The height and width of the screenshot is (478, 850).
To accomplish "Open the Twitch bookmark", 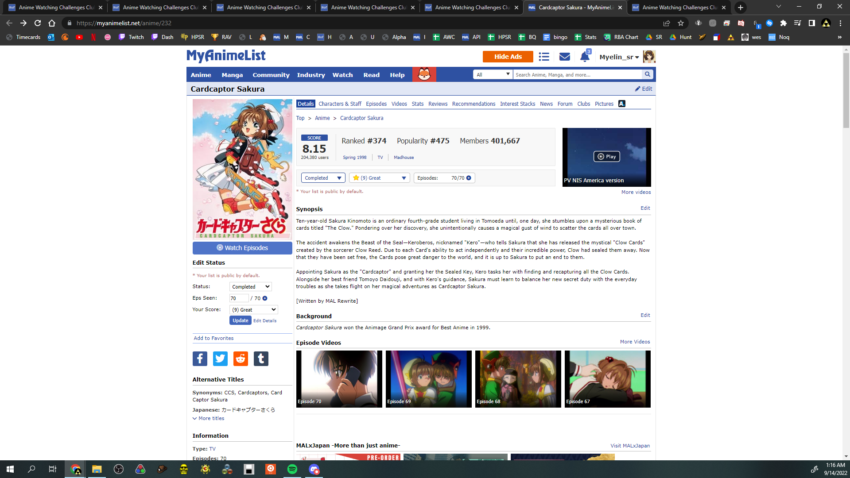I will (x=131, y=37).
